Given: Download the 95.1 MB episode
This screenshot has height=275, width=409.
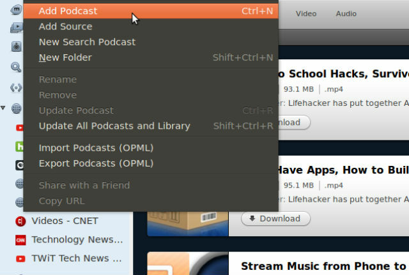Looking at the screenshot, I should click(x=275, y=219).
